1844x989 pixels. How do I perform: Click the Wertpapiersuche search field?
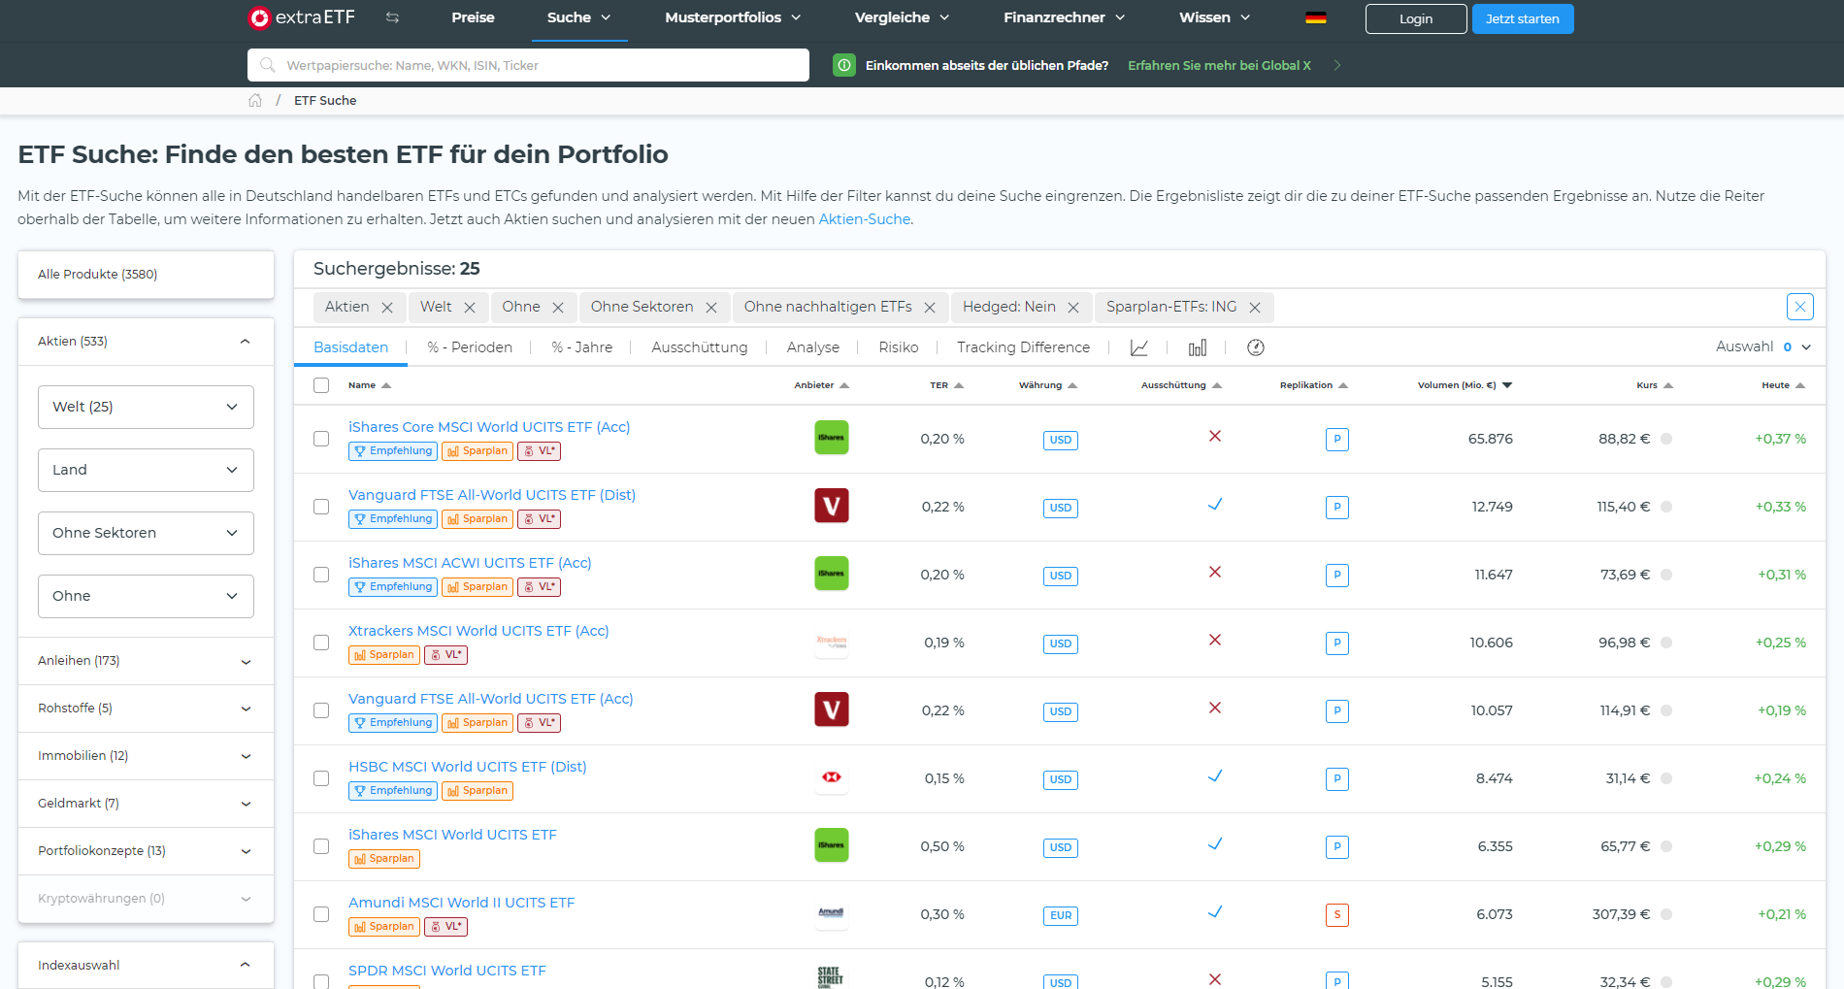(x=529, y=65)
